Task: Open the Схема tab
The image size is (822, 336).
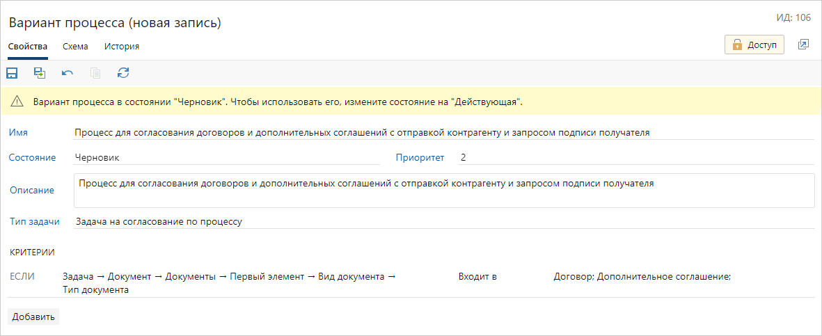Action: point(75,47)
